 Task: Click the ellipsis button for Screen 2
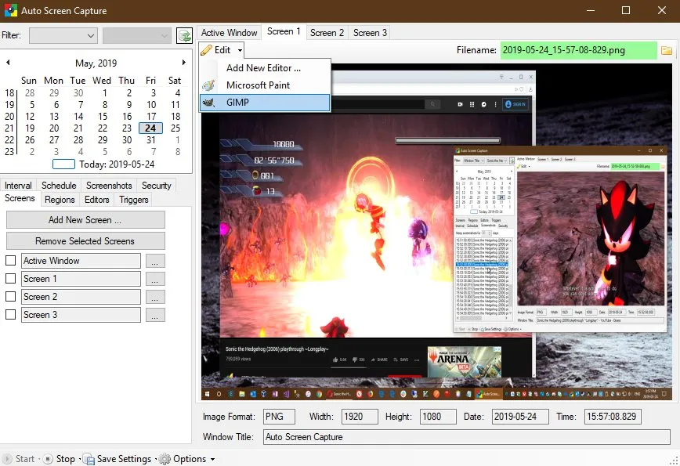(155, 297)
